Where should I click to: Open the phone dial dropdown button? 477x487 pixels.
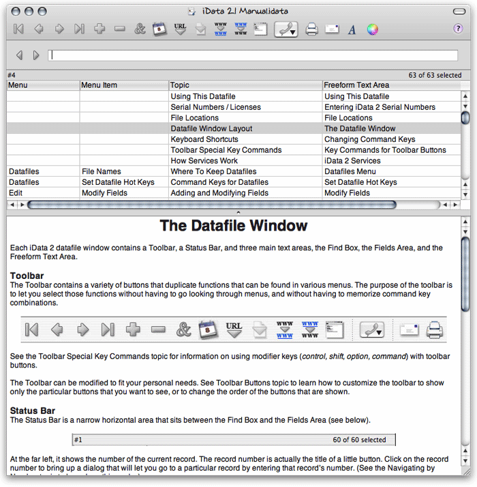pyautogui.click(x=286, y=29)
